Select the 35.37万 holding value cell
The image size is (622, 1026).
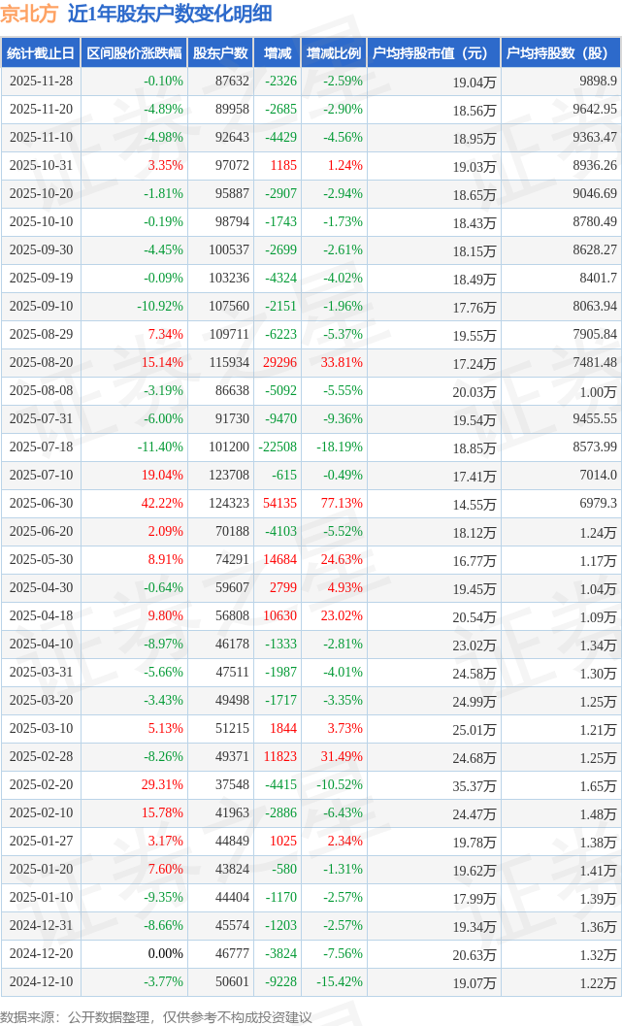click(475, 785)
